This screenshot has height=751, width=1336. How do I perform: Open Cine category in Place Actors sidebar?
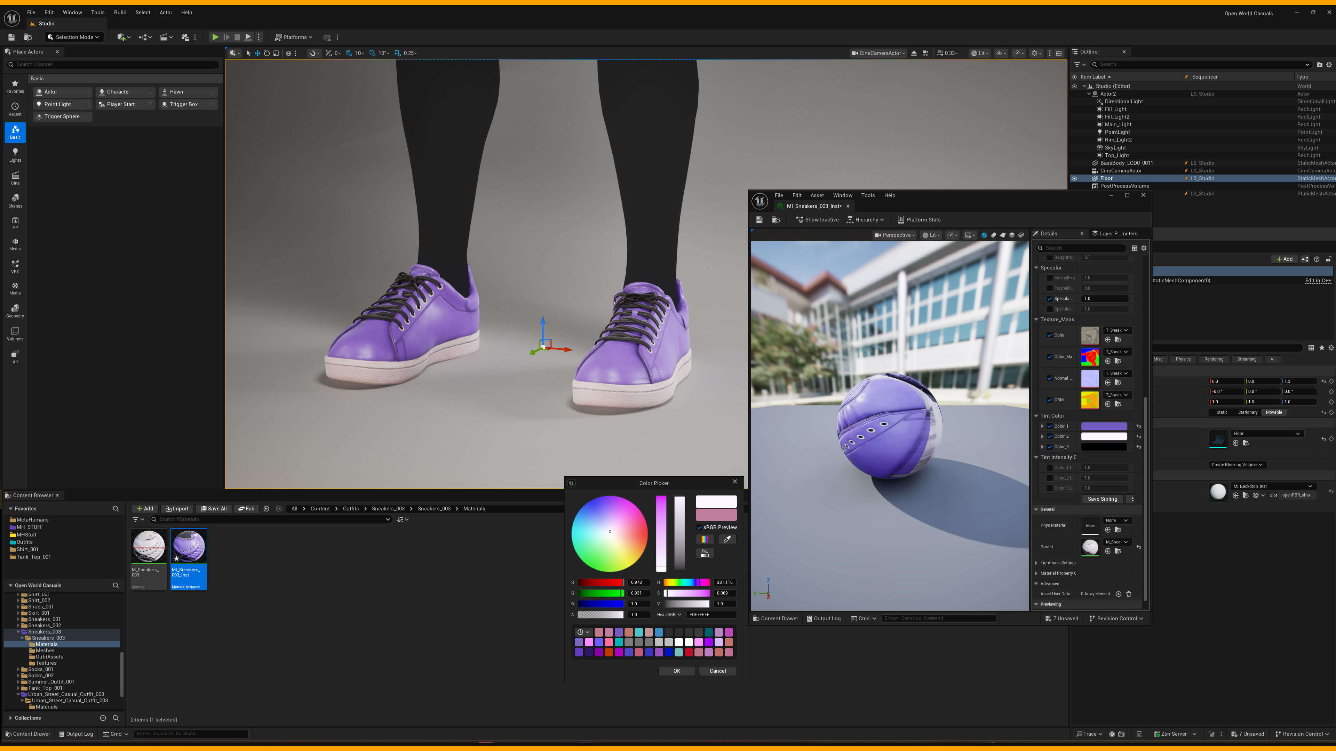pos(15,178)
